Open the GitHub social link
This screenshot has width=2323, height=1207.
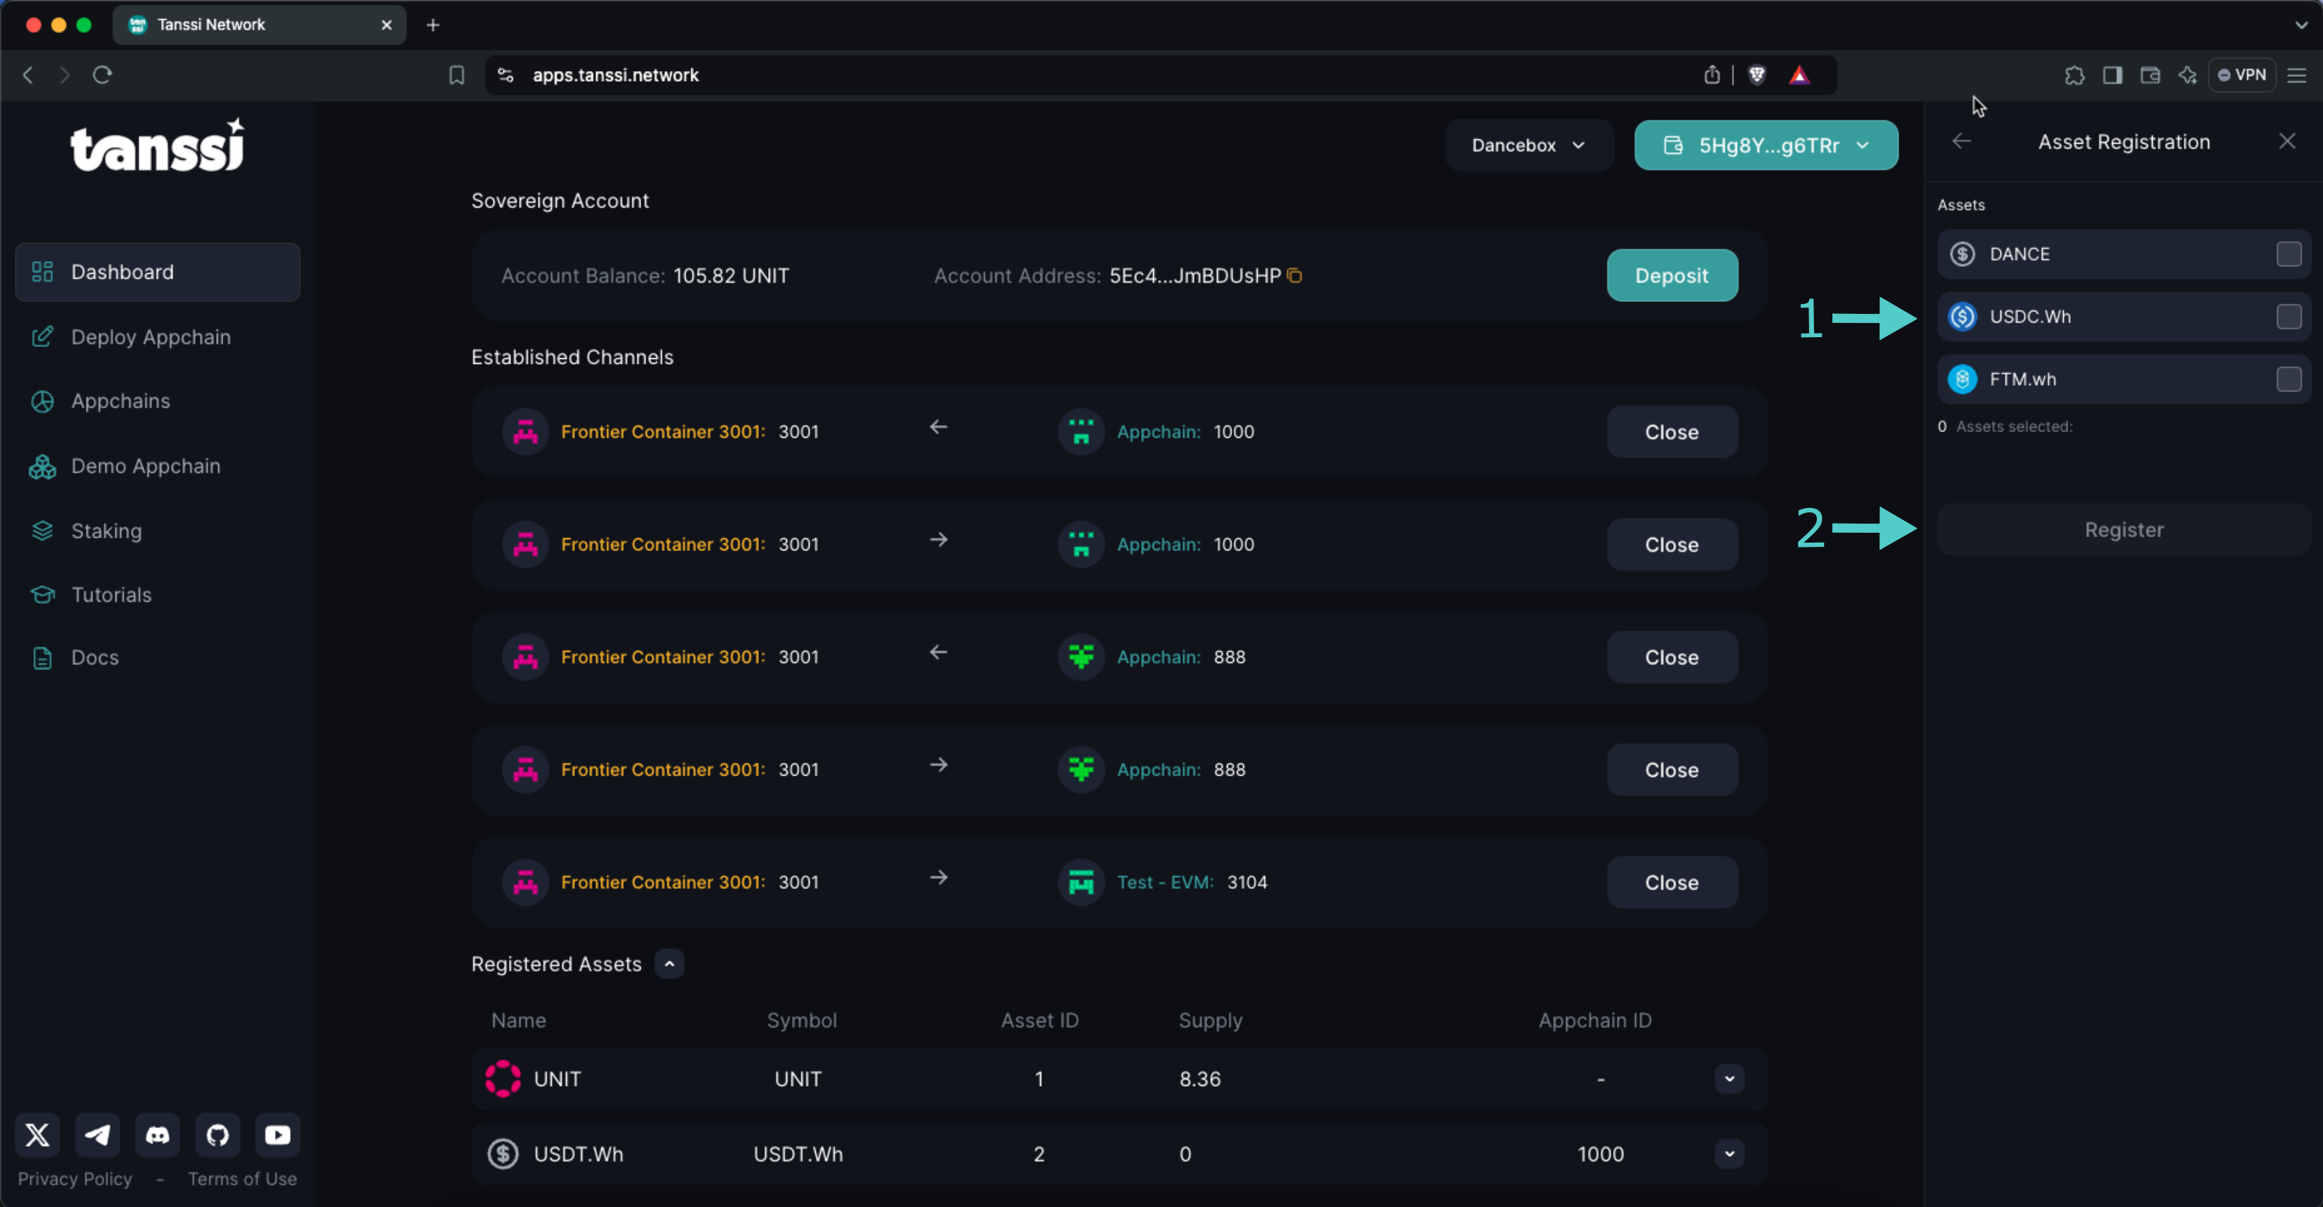pyautogui.click(x=218, y=1135)
